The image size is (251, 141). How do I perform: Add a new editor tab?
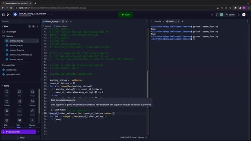(x=71, y=21)
